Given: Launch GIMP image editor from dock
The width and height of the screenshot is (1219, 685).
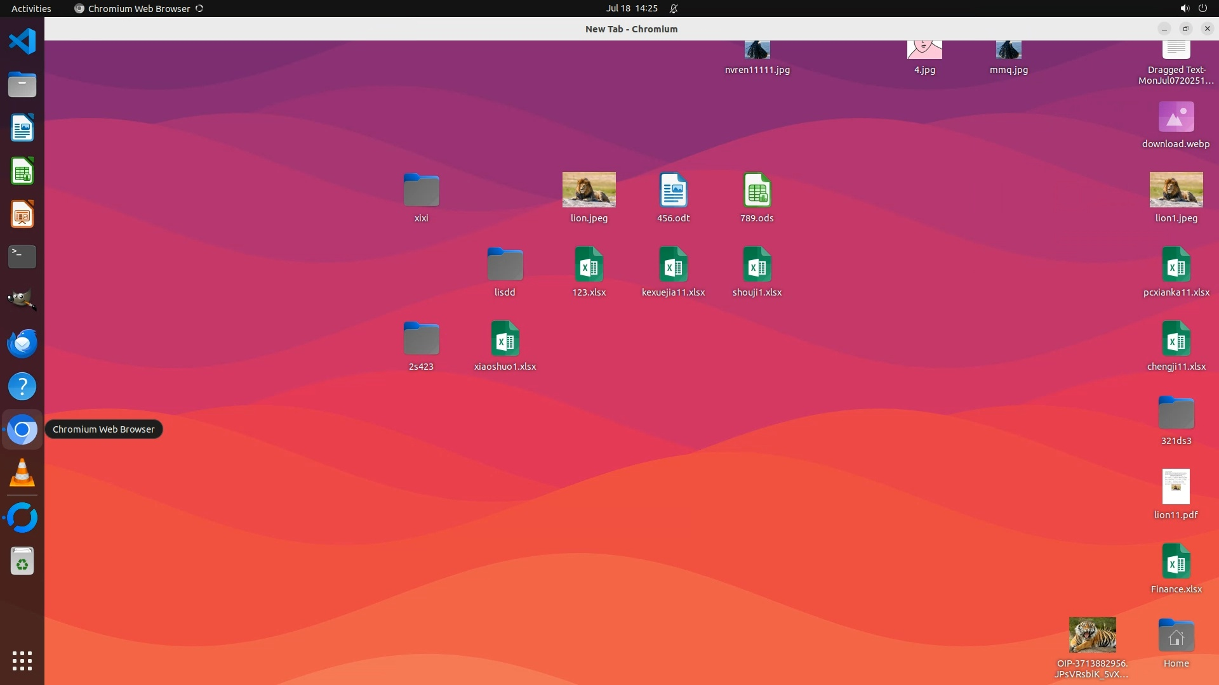Looking at the screenshot, I should pos(22,300).
